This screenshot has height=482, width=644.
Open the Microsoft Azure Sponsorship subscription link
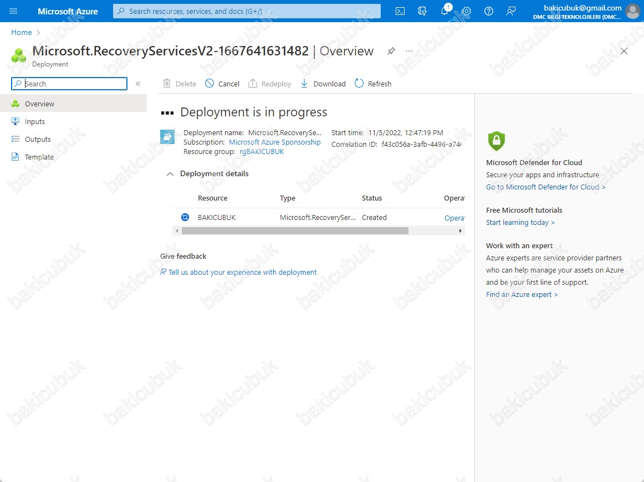(x=275, y=142)
